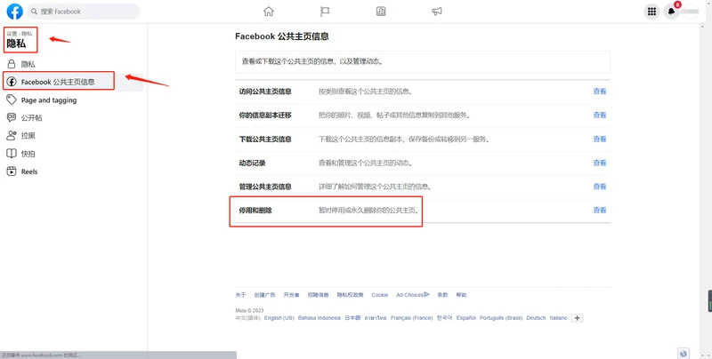
Task: Click footer link 条款
Action: 442,295
